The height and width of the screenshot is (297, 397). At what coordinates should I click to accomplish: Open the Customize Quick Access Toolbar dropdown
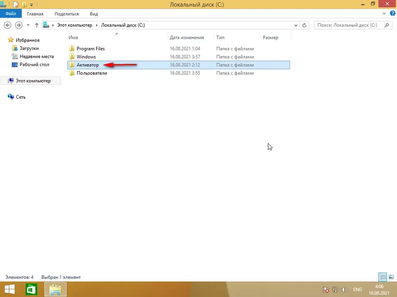tap(32, 5)
